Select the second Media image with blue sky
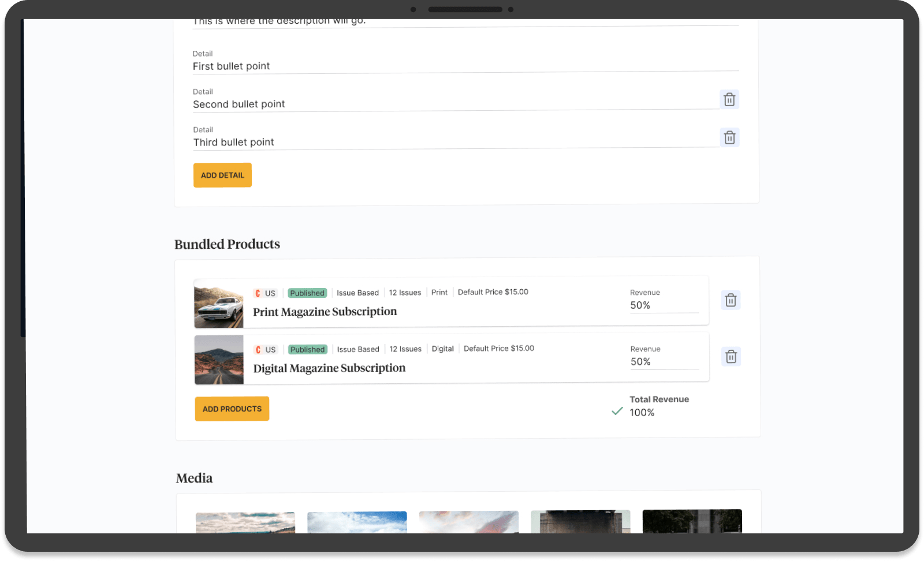The width and height of the screenshot is (924, 561). coord(357,522)
